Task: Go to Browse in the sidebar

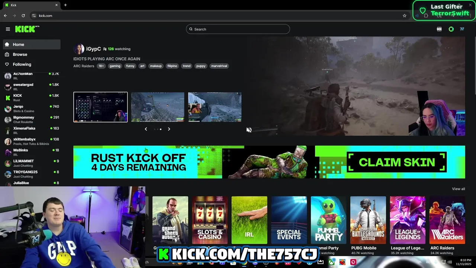Action: (32, 54)
